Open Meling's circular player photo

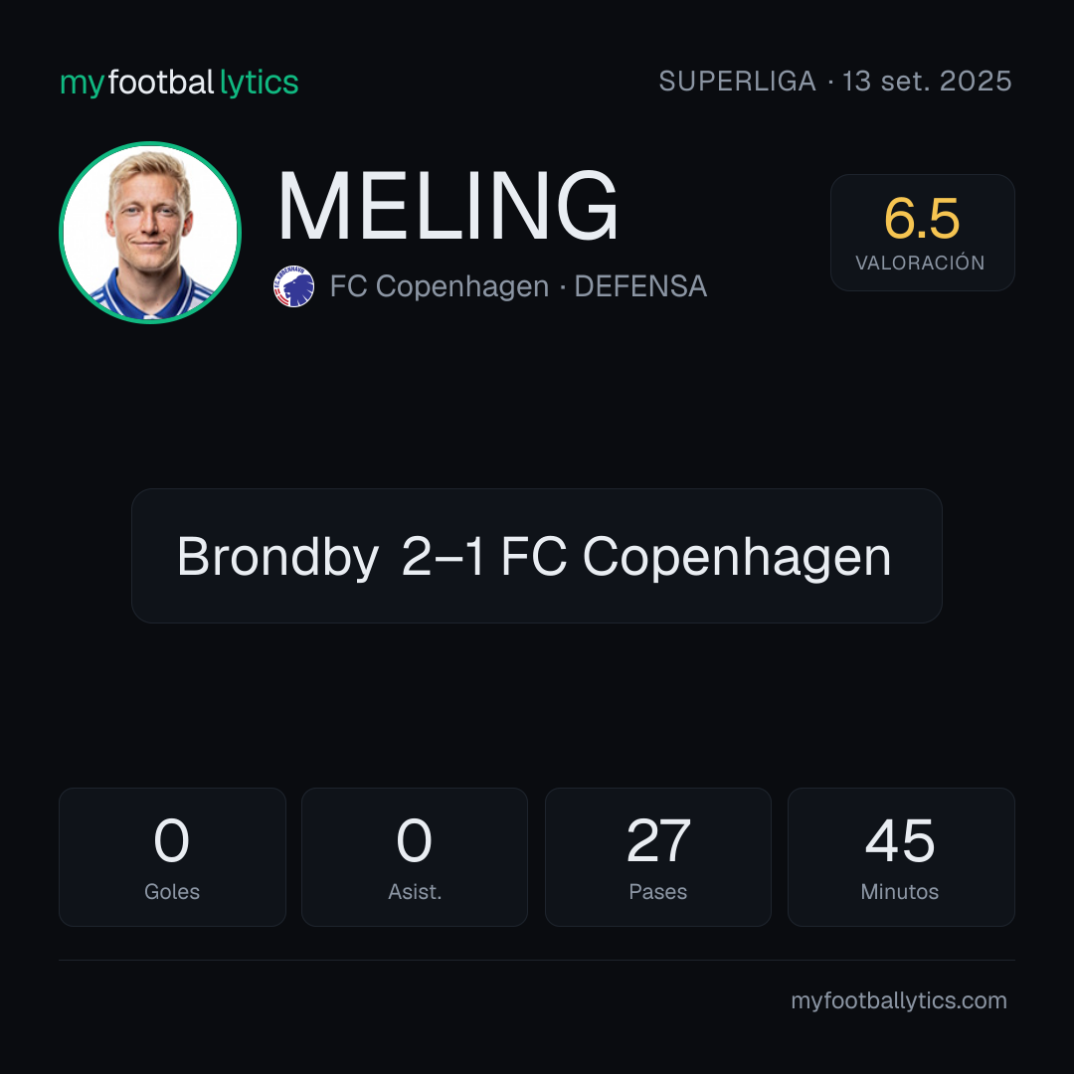coord(150,233)
